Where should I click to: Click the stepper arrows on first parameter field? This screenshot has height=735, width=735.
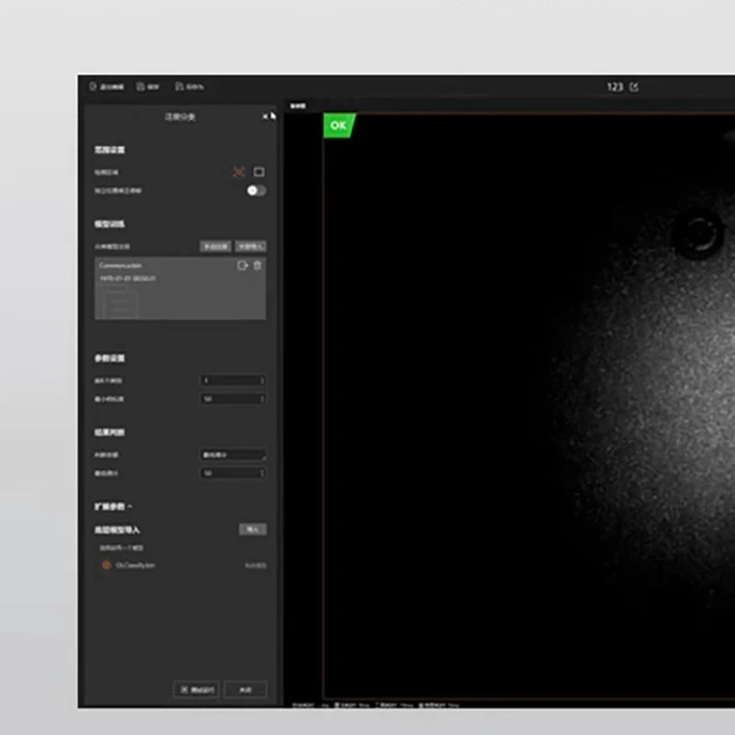(x=262, y=380)
